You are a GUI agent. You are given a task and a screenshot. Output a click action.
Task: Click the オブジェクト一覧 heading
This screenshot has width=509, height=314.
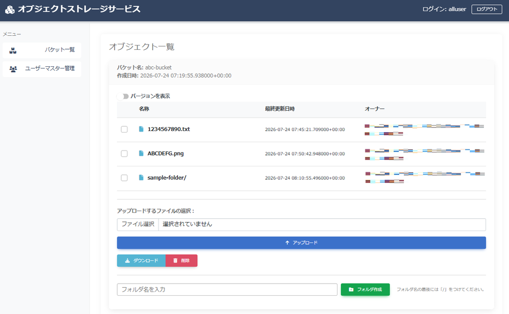[141, 47]
